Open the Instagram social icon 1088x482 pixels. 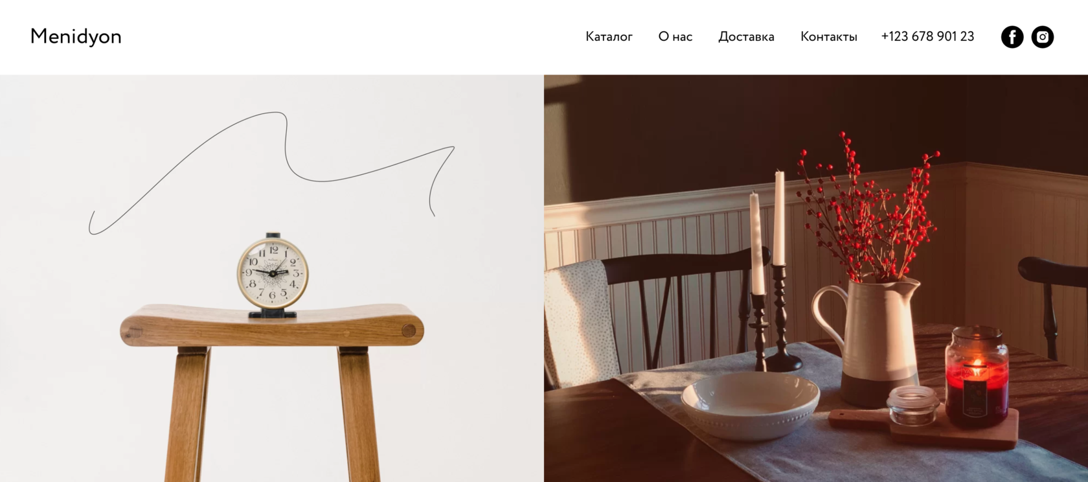click(x=1043, y=37)
